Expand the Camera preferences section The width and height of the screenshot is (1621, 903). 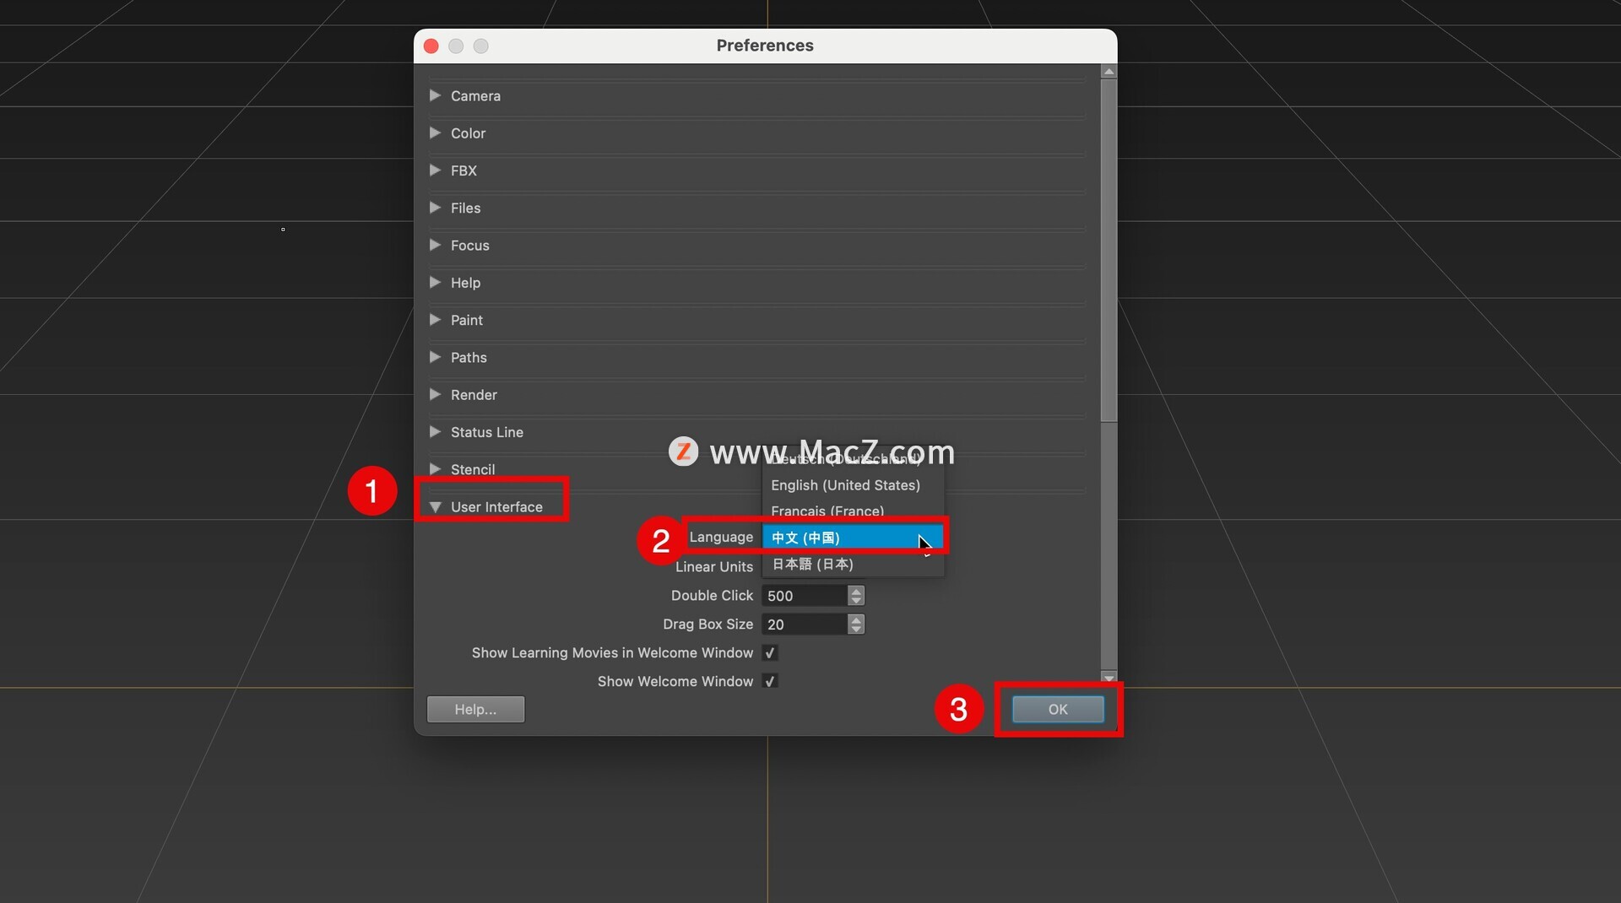coord(436,96)
